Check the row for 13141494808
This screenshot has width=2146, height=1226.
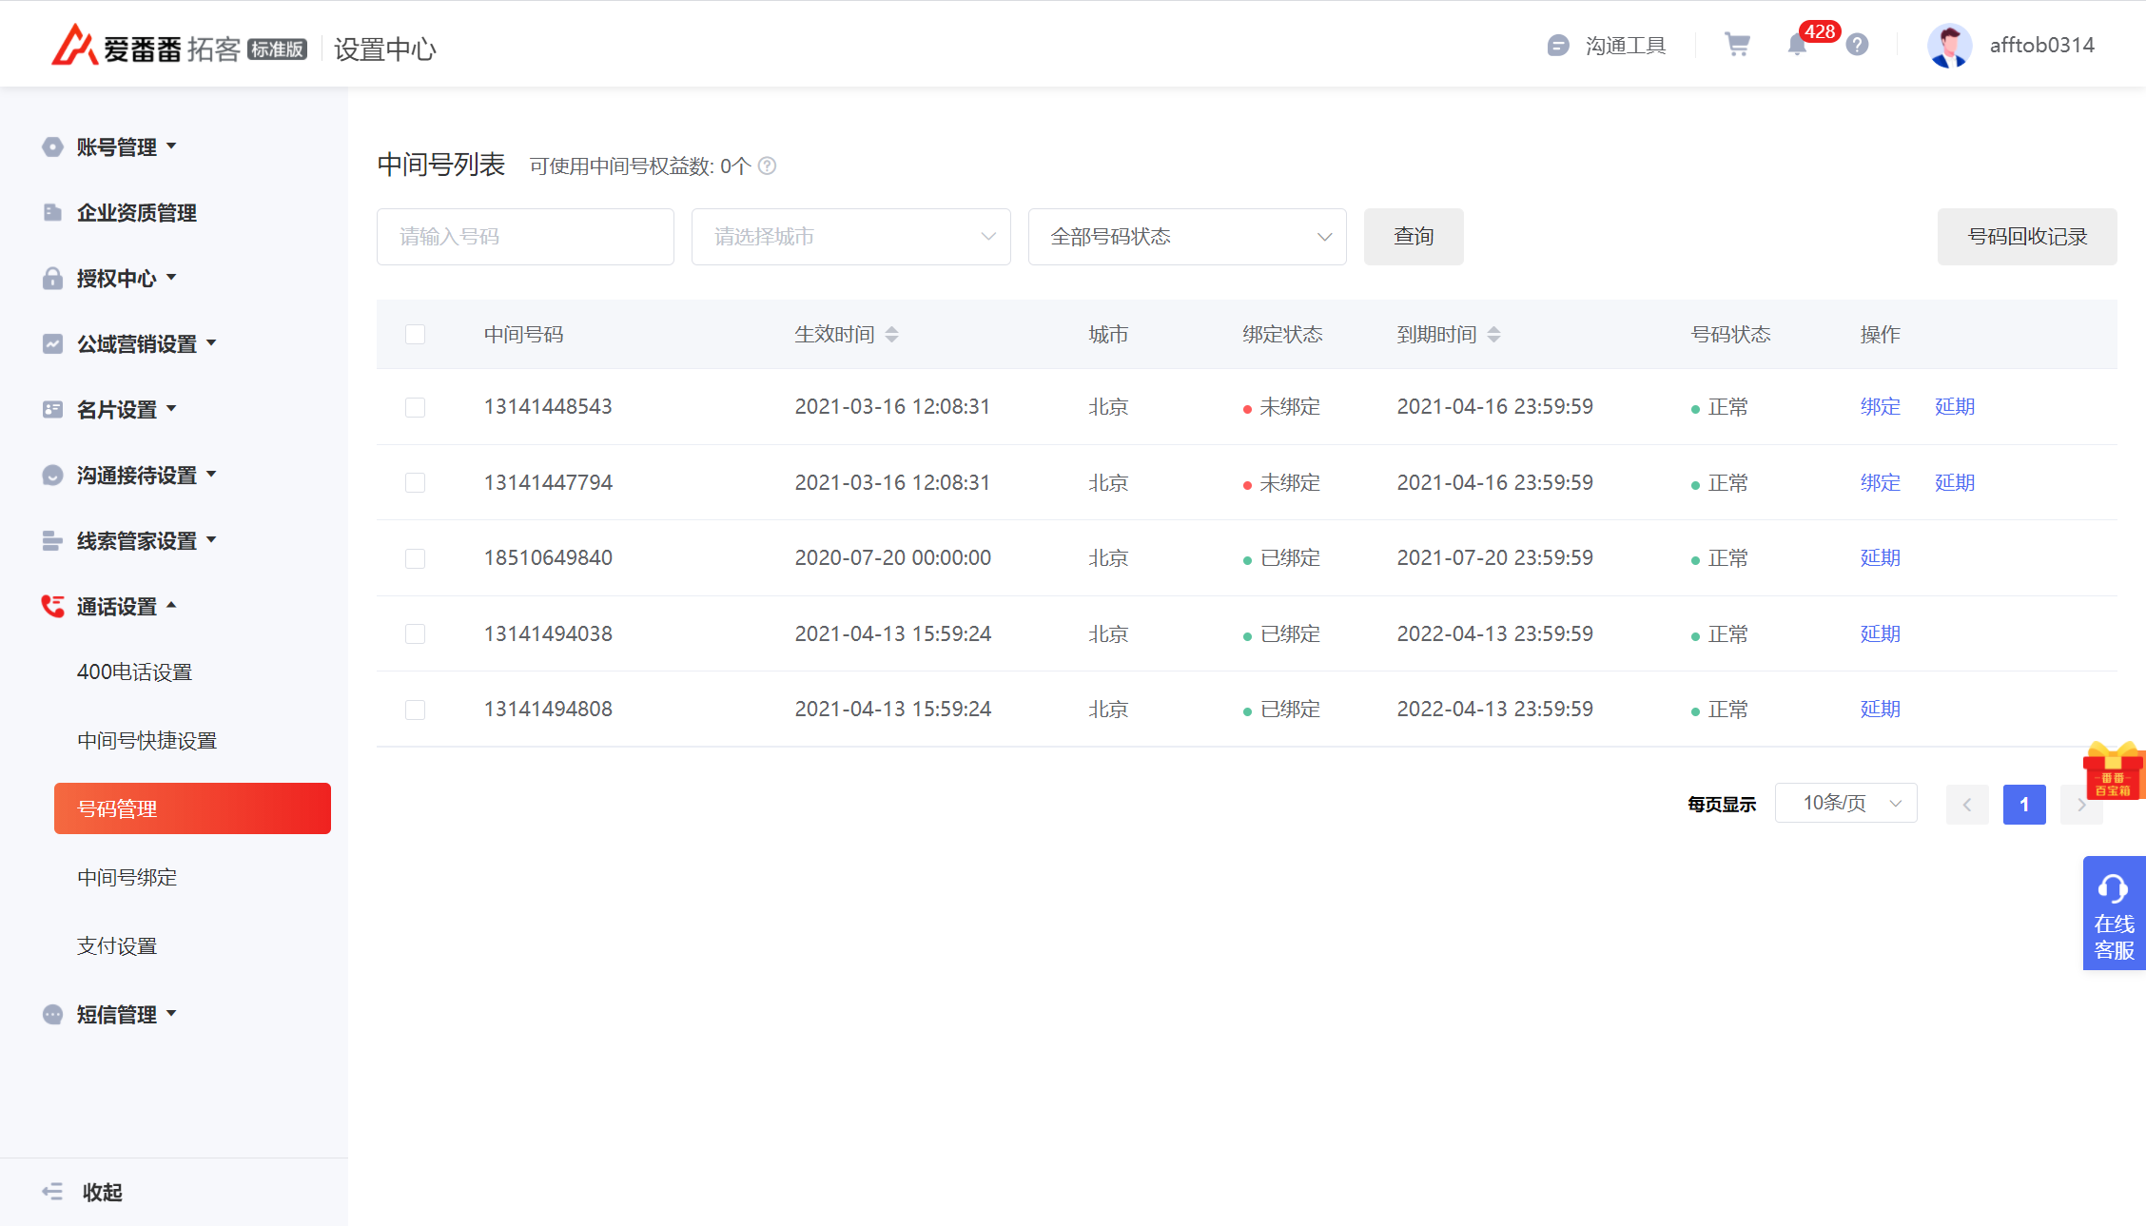pyautogui.click(x=415, y=710)
